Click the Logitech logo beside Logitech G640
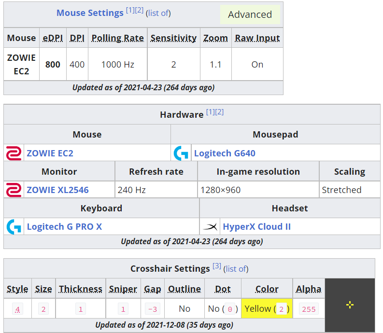 click(x=181, y=153)
